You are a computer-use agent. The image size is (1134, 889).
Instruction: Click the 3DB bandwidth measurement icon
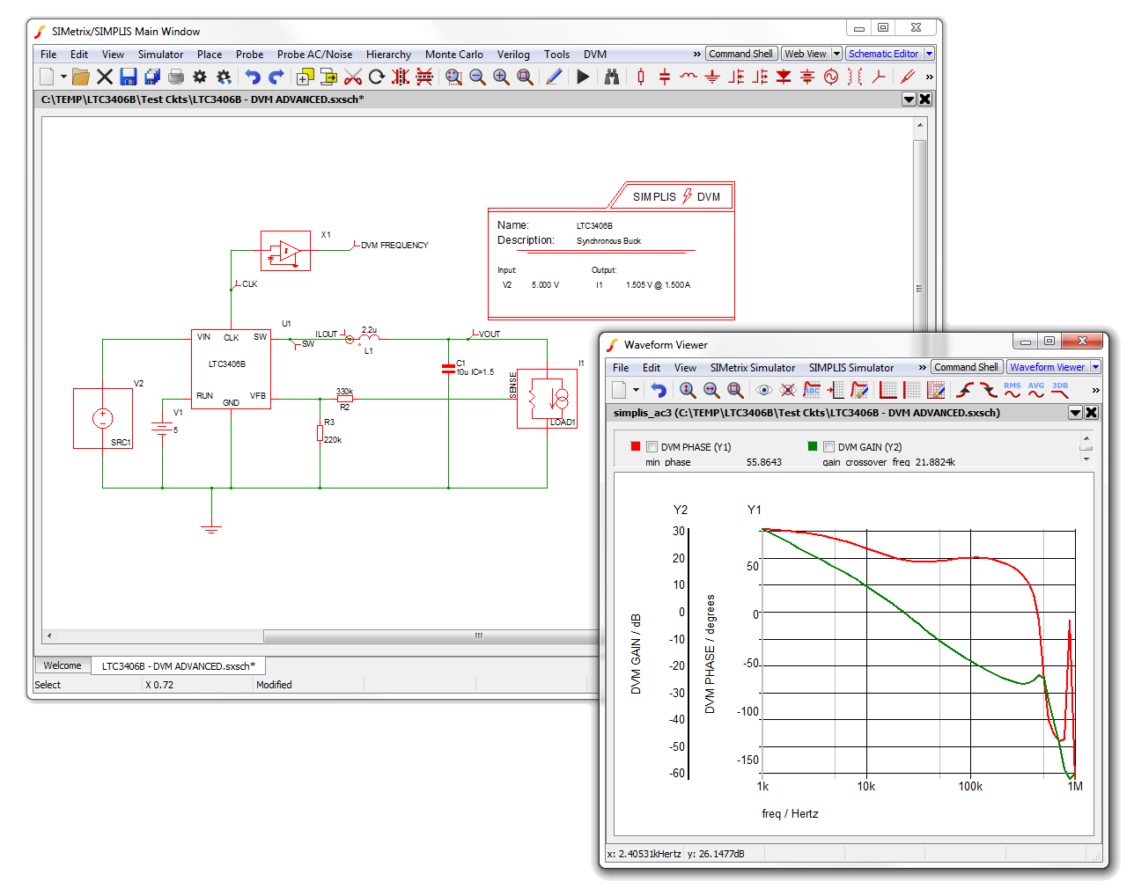pyautogui.click(x=1060, y=390)
